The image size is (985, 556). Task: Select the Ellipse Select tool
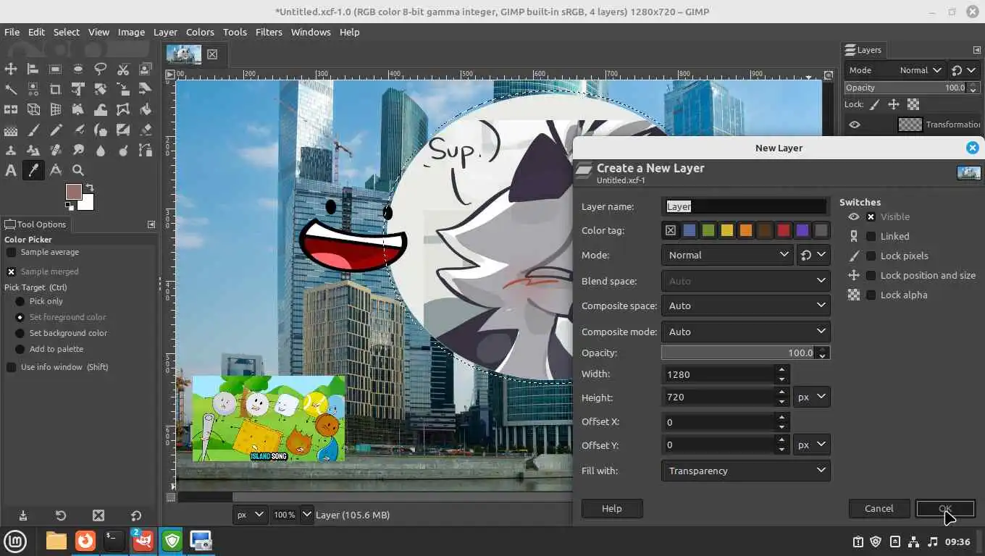[x=77, y=69]
